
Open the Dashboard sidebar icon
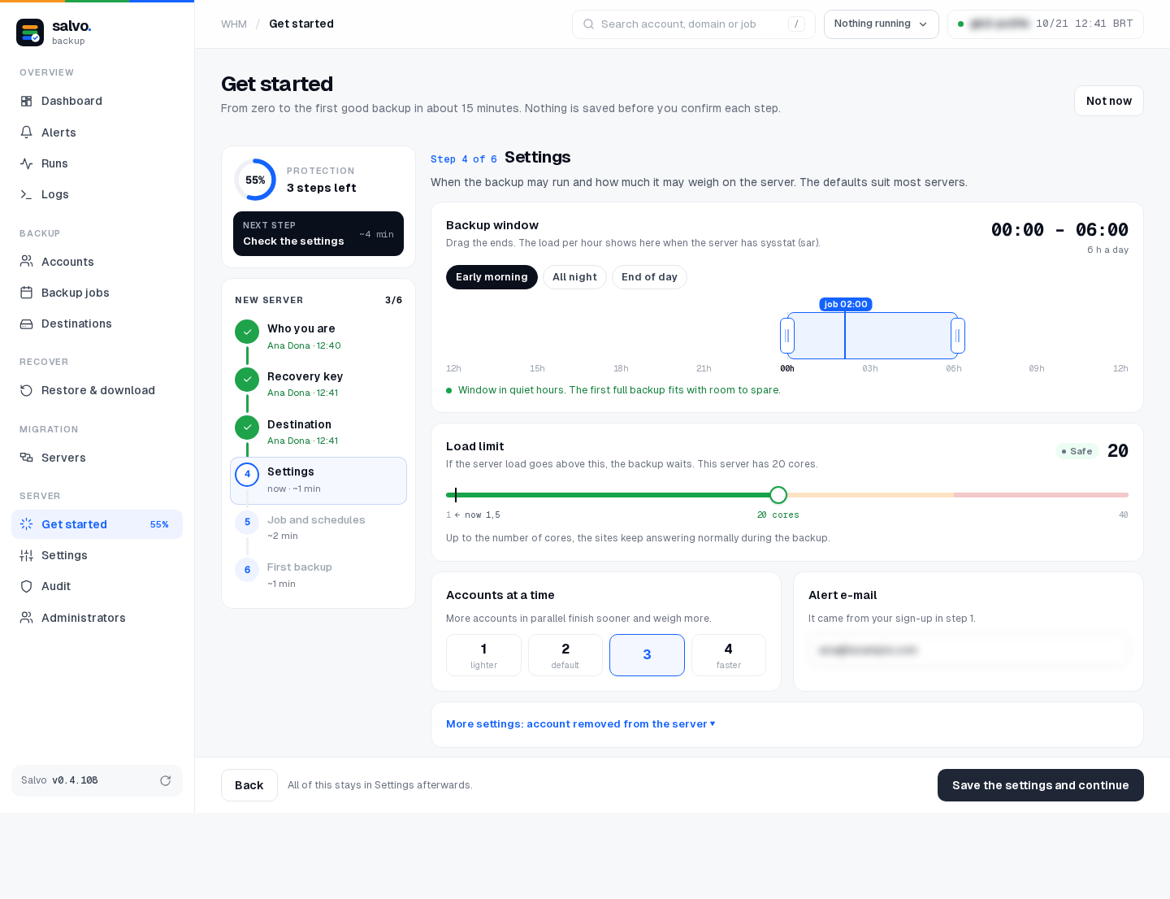click(x=26, y=101)
